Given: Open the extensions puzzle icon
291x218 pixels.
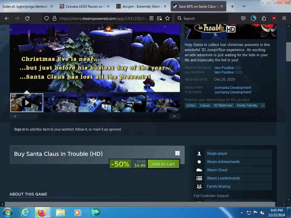Looking at the screenshot, I should pyautogui.click(x=264, y=18).
